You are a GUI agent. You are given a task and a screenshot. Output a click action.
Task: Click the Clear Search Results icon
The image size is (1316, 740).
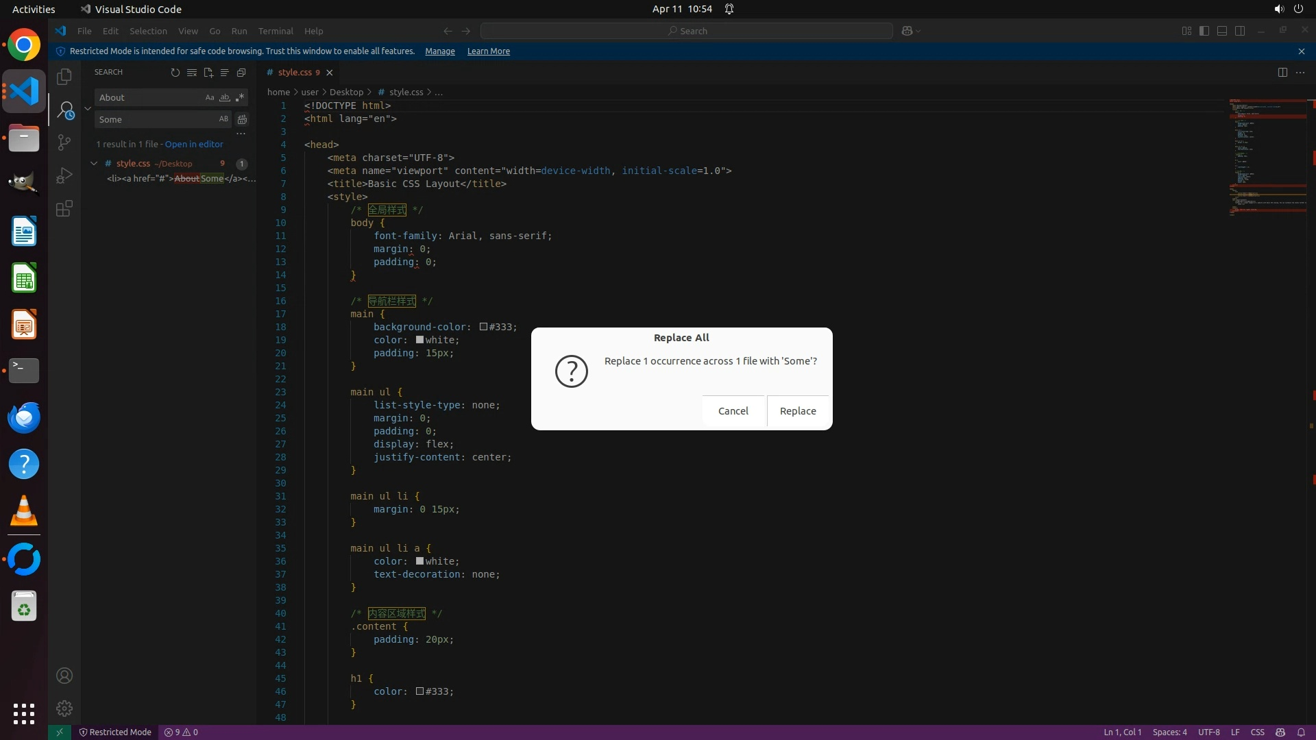[192, 73]
